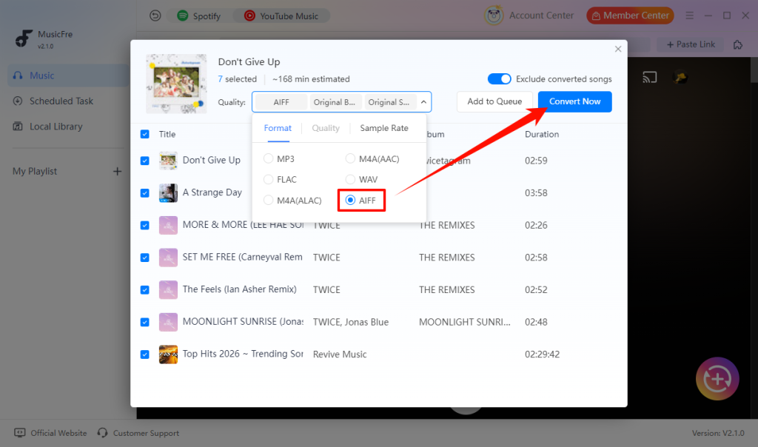Select the WAV format option

point(361,180)
